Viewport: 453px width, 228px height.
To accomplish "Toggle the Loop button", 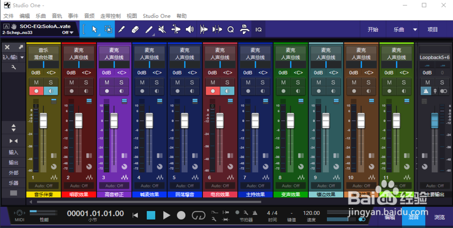I will coord(198,215).
